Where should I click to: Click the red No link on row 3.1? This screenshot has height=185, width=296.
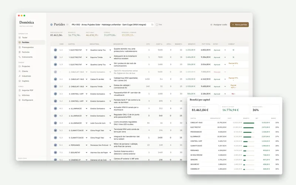click(x=233, y=94)
